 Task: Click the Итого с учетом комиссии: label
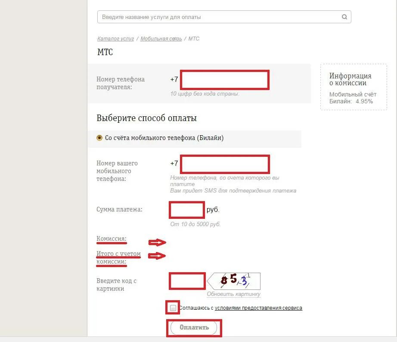click(118, 258)
